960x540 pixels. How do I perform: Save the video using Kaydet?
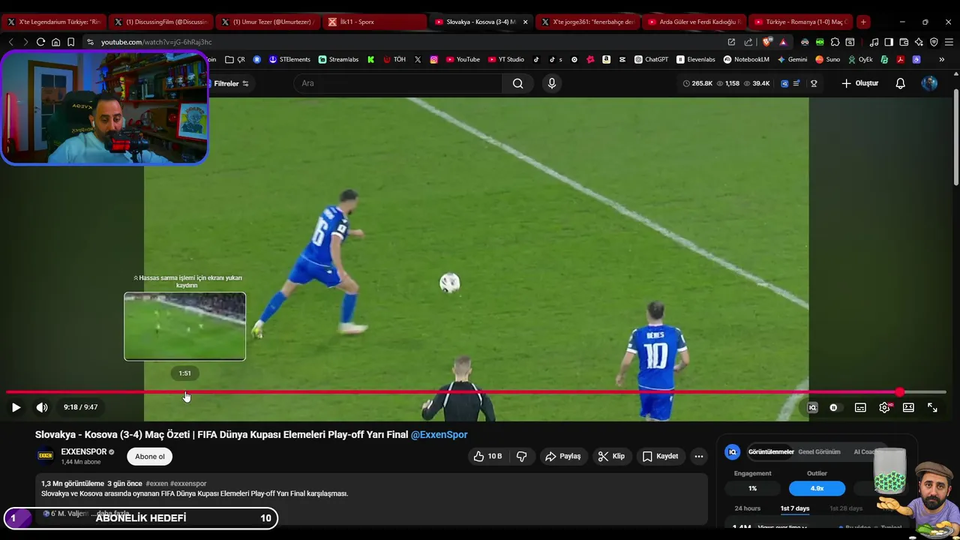660,456
